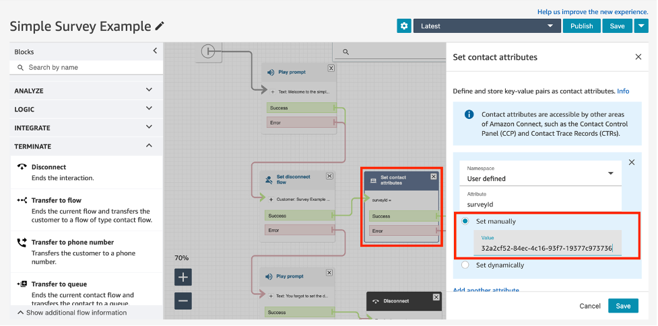Image resolution: width=658 pixels, height=326 pixels.
Task: Collapse the Blocks panel chevron
Action: coord(155,50)
